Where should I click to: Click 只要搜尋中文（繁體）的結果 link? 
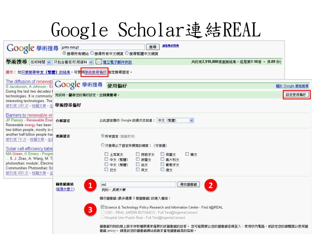point(46,72)
